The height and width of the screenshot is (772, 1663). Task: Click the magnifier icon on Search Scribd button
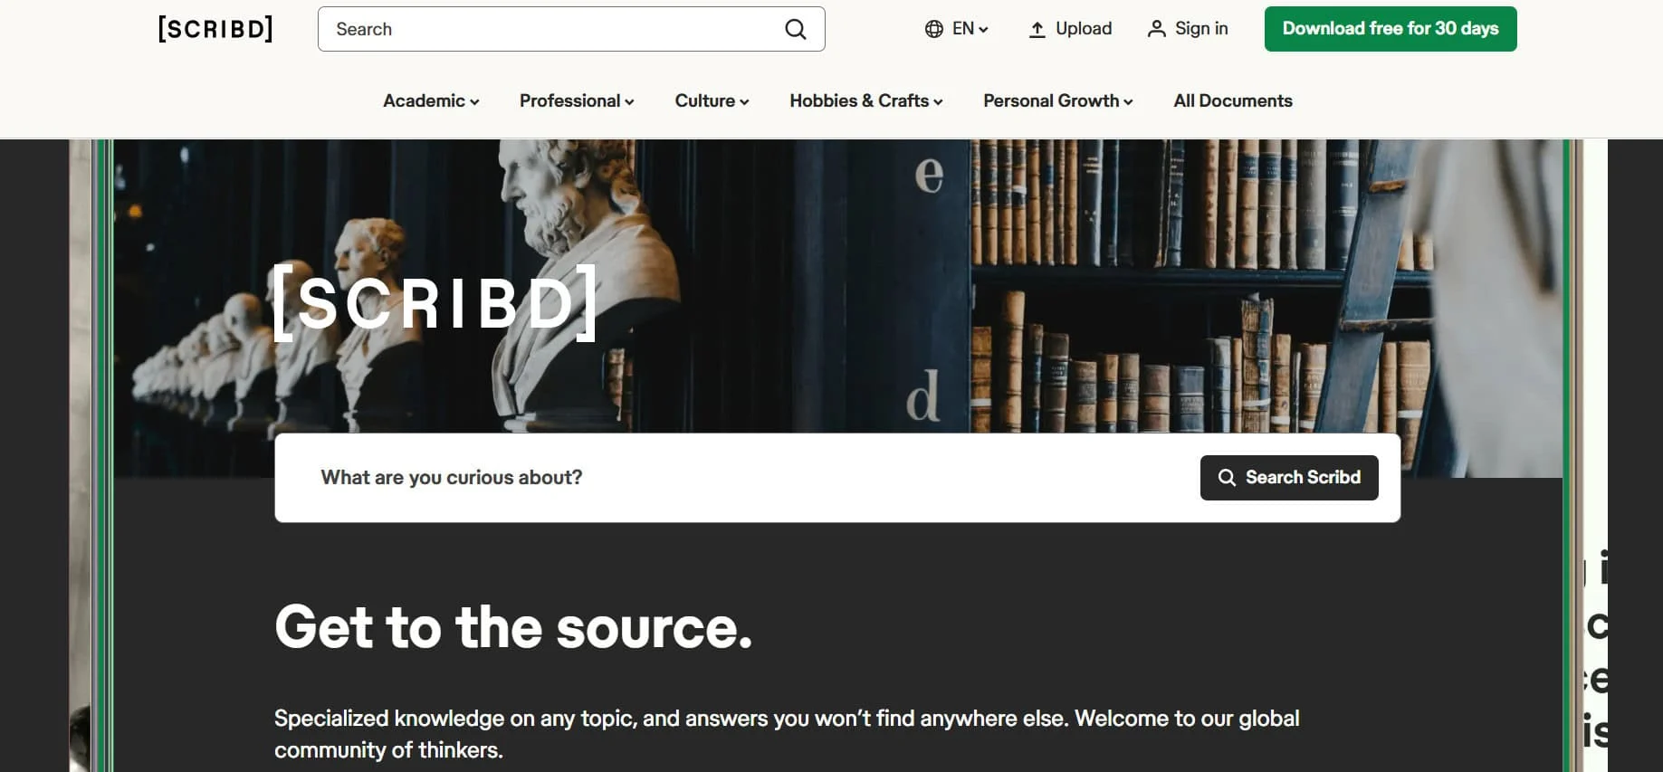point(1227,477)
